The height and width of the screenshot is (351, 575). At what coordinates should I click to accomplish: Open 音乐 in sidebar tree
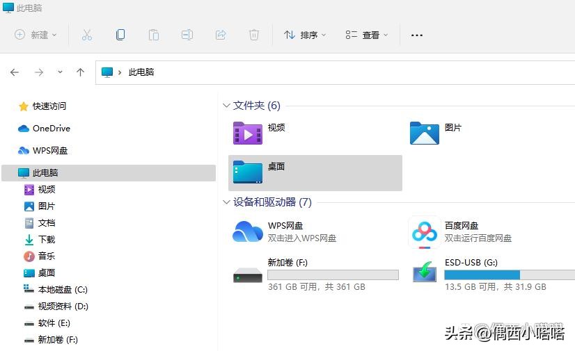pyautogui.click(x=40, y=256)
